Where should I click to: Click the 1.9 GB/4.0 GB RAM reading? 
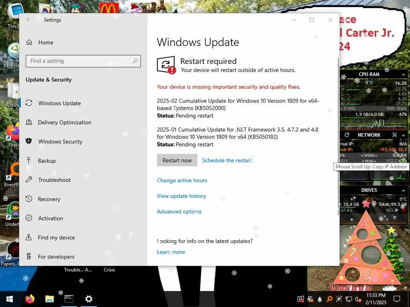369,114
